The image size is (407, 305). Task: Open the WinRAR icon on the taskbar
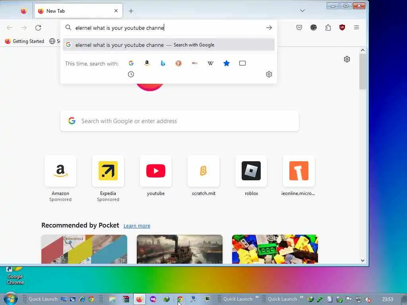(x=126, y=299)
